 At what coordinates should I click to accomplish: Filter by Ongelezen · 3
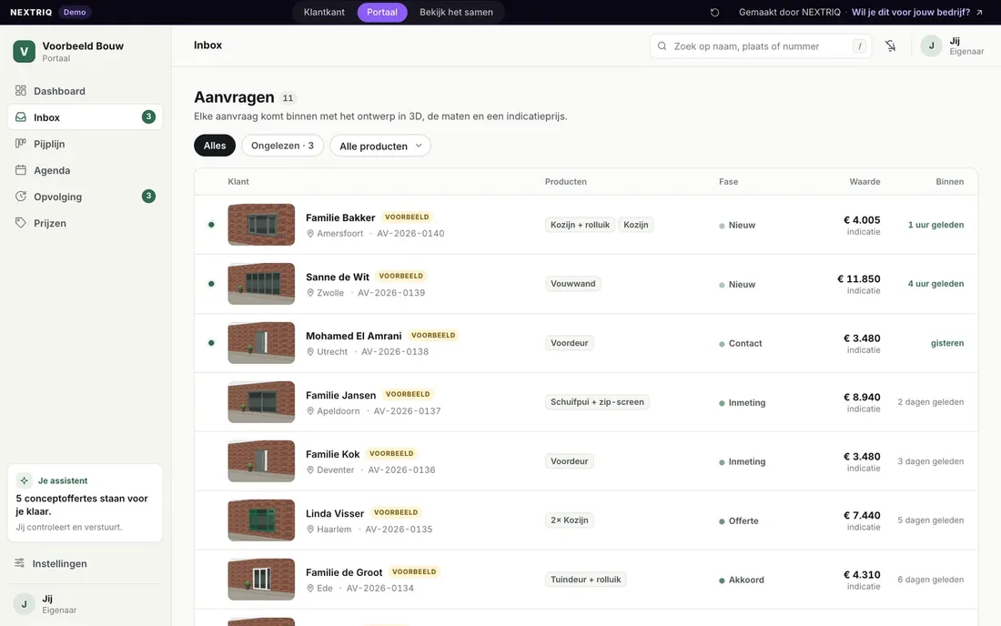282,146
